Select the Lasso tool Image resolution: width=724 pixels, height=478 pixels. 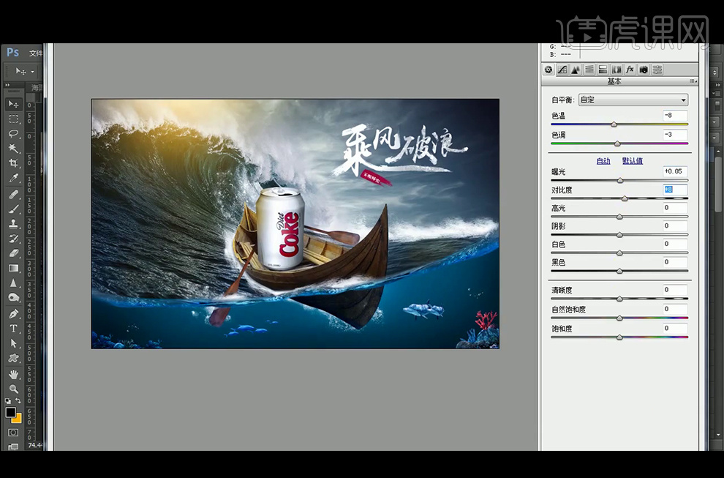(x=13, y=134)
